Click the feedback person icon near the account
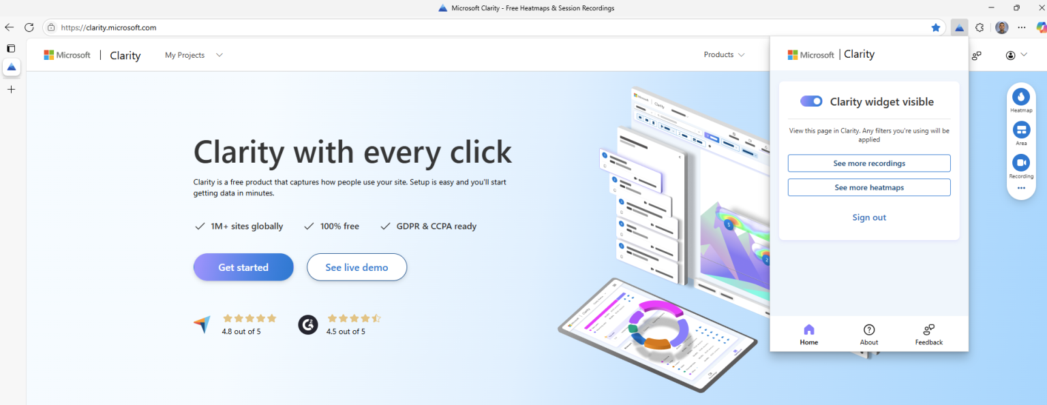1047x405 pixels. pos(977,55)
